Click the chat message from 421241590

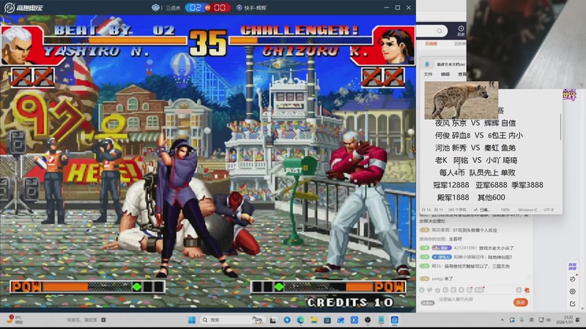(467, 248)
